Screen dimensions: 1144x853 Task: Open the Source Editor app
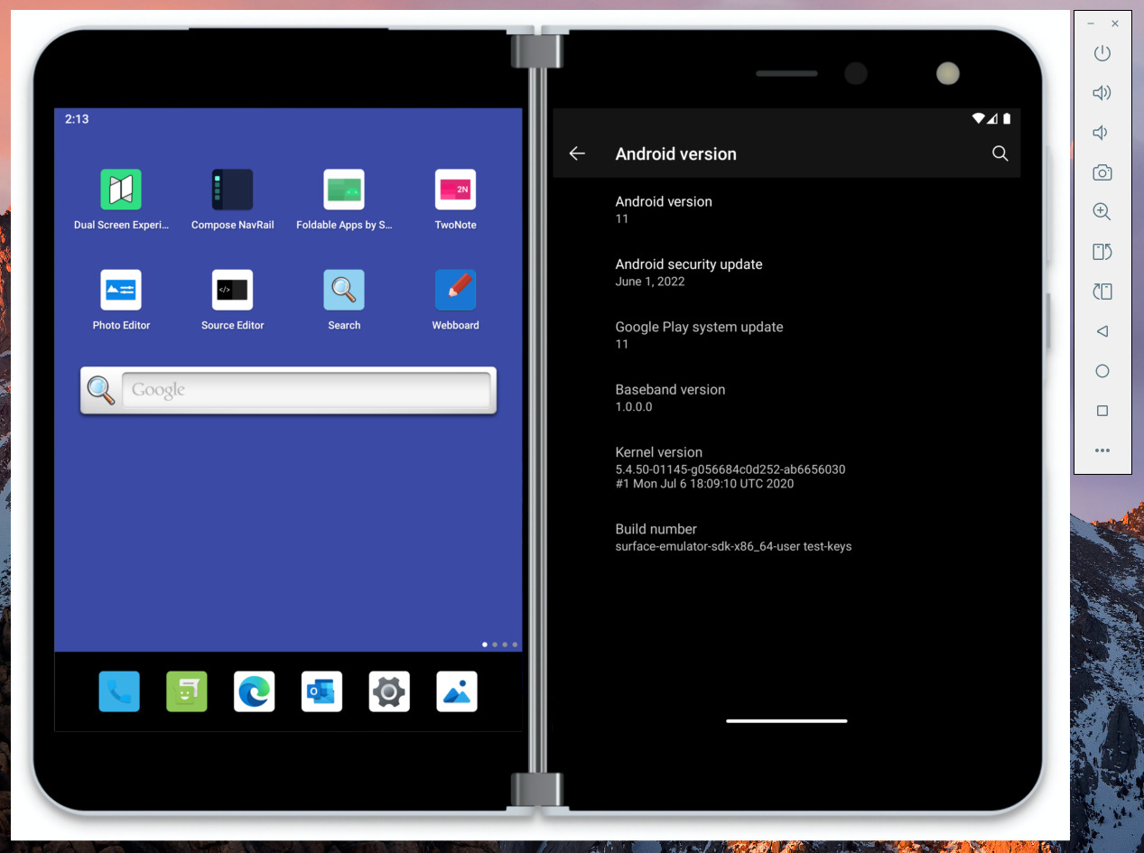232,291
